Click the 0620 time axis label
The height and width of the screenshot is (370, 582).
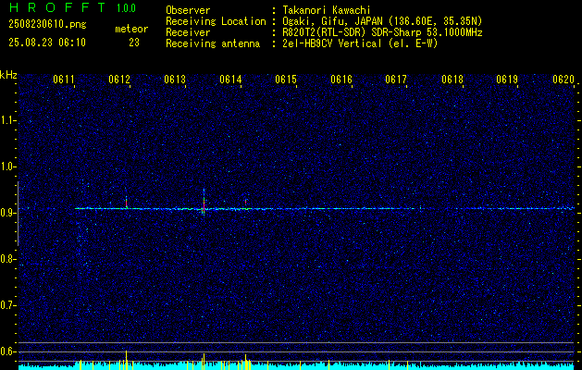[563, 79]
